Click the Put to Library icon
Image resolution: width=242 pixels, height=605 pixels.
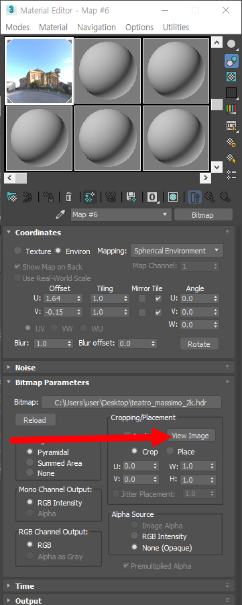[131, 197]
